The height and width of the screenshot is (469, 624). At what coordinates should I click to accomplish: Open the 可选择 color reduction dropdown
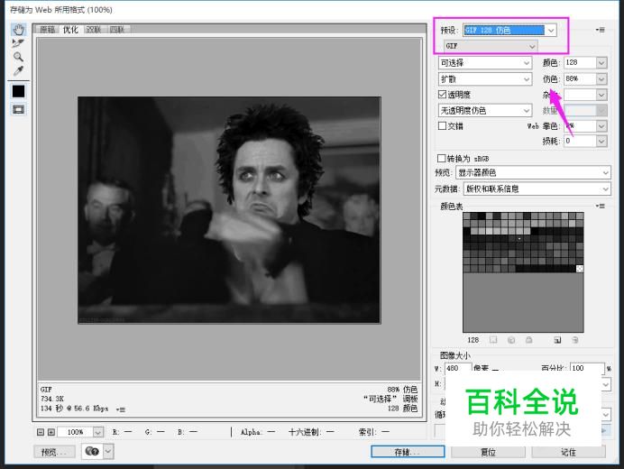[485, 63]
